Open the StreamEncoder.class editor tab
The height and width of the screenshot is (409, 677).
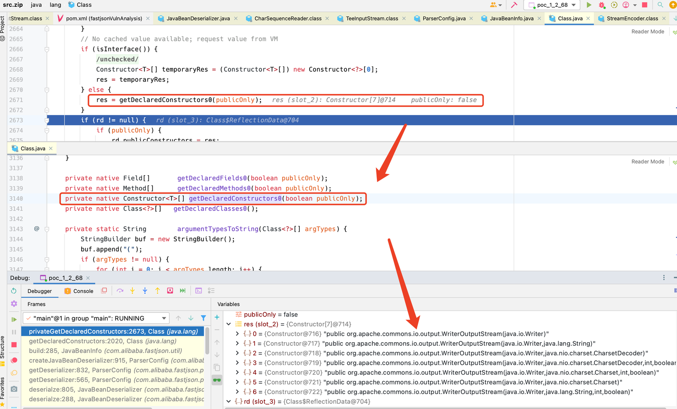pyautogui.click(x=632, y=19)
